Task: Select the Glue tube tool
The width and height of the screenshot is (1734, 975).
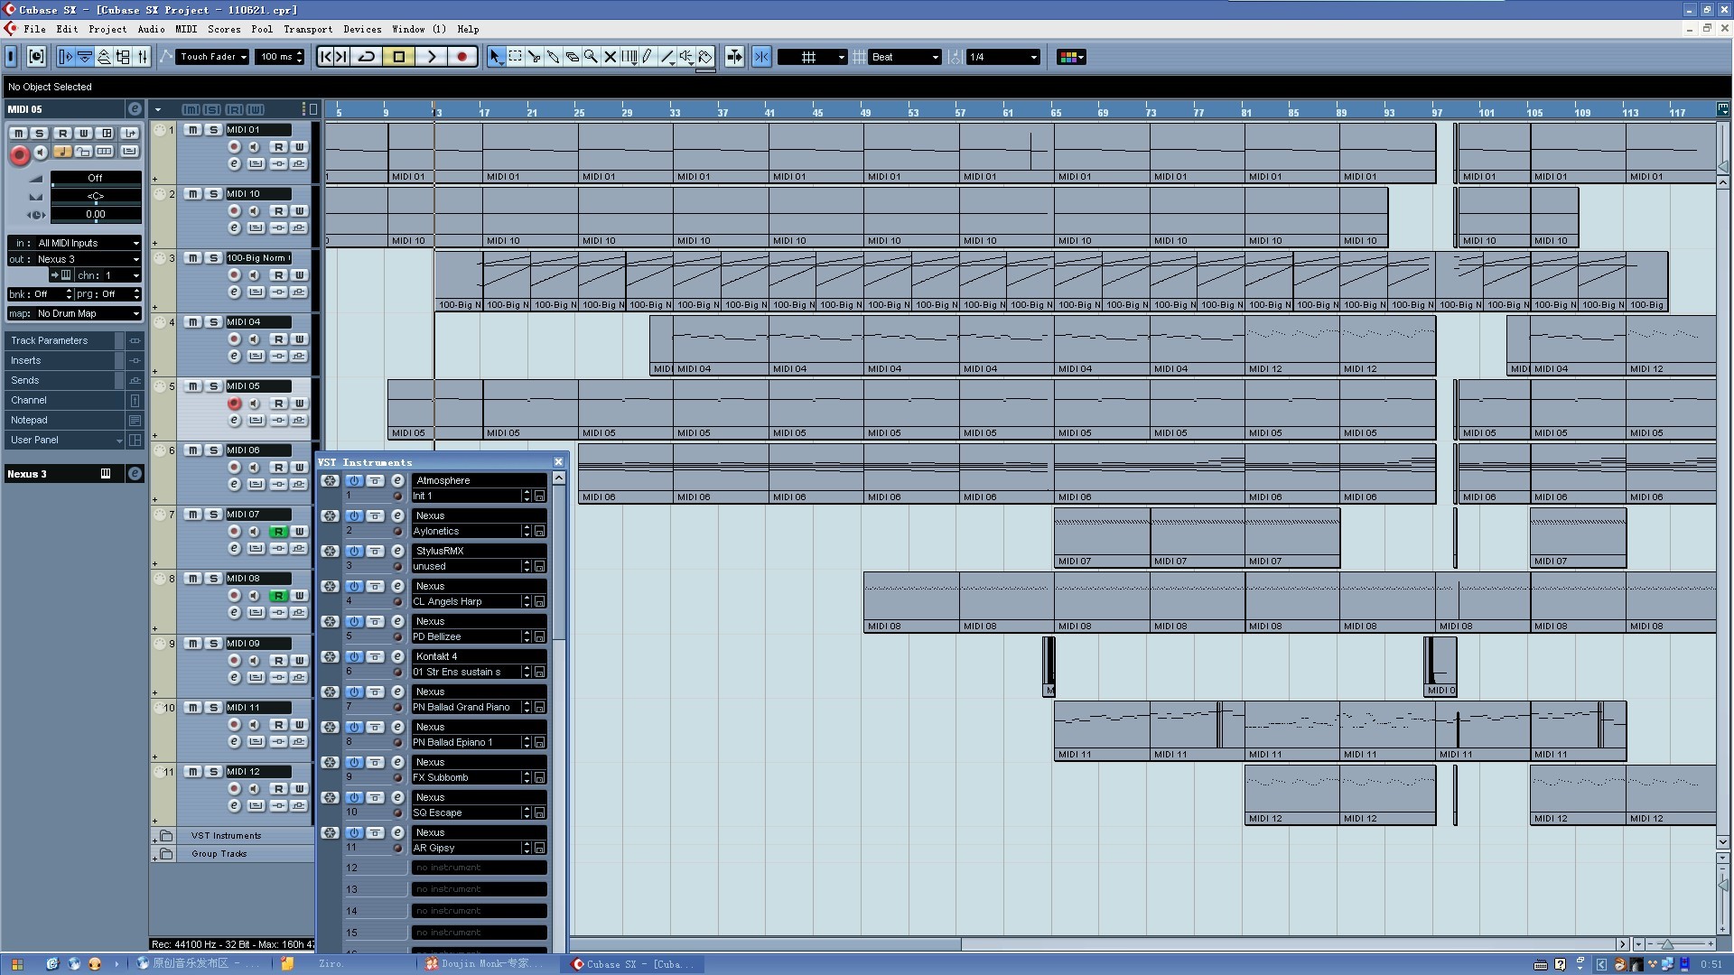Action: click(553, 57)
